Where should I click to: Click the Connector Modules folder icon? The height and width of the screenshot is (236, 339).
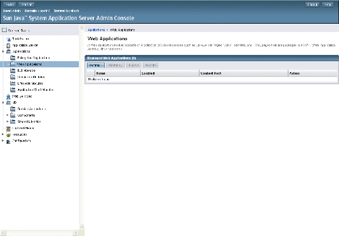pyautogui.click(x=13, y=77)
